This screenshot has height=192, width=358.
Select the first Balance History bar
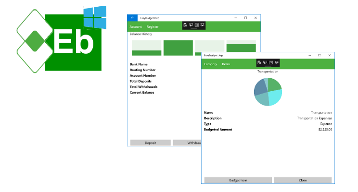pyautogui.click(x=147, y=48)
